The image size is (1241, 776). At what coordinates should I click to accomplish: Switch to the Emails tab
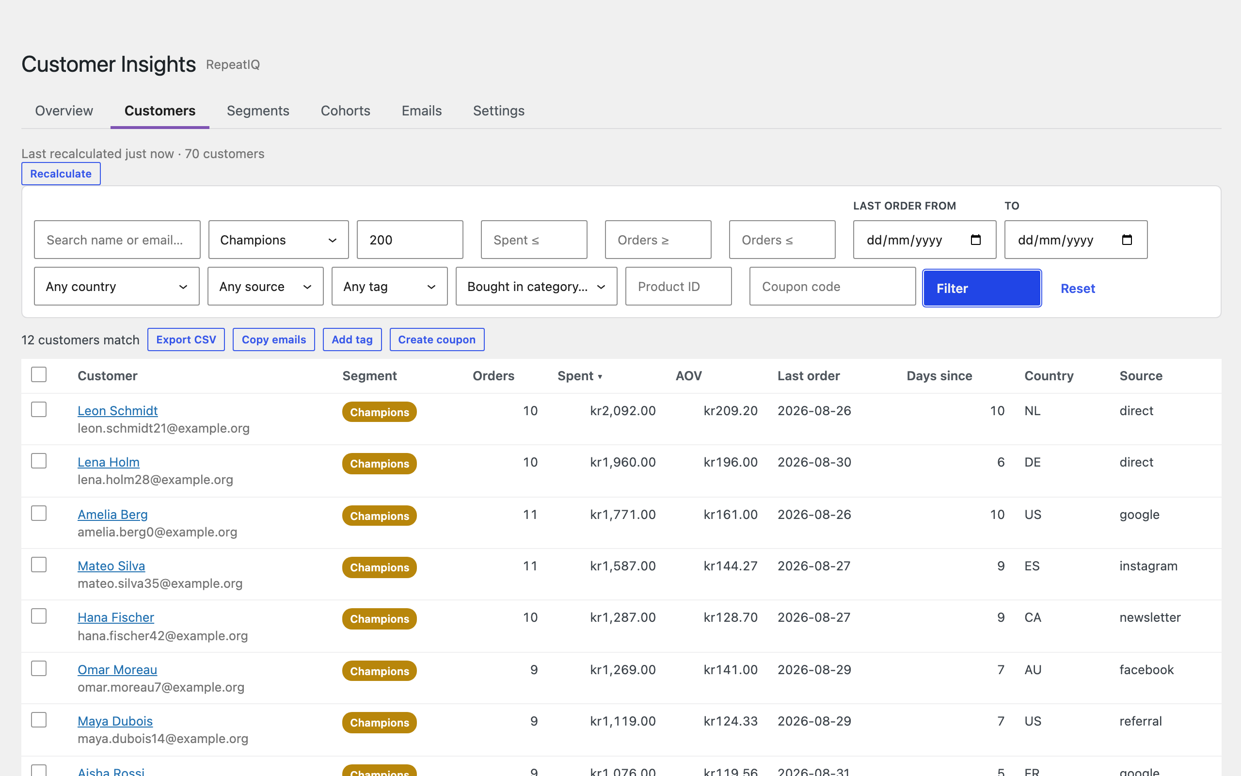coord(422,111)
